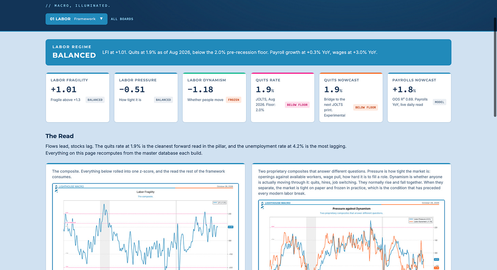Click "How tight it is" description text
Image resolution: width=497 pixels, height=270 pixels.
[130, 100]
